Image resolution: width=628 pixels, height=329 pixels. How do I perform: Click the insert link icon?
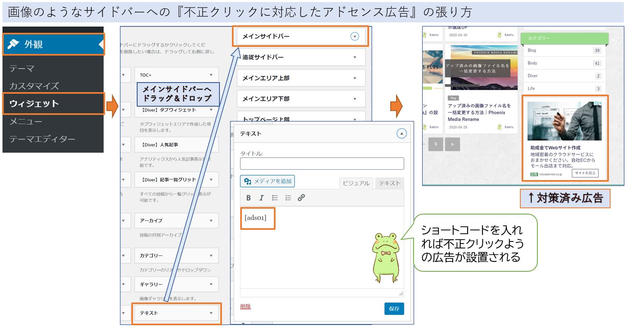coord(300,198)
